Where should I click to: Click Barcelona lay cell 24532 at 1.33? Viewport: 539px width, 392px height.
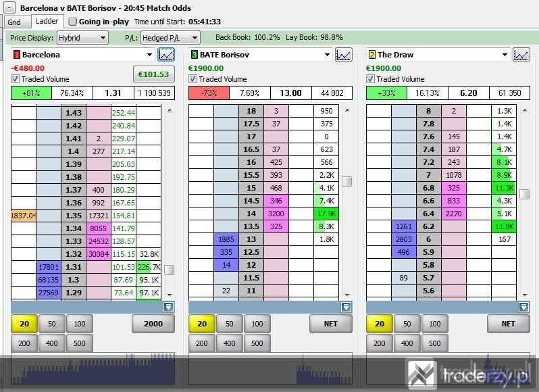pyautogui.click(x=99, y=241)
